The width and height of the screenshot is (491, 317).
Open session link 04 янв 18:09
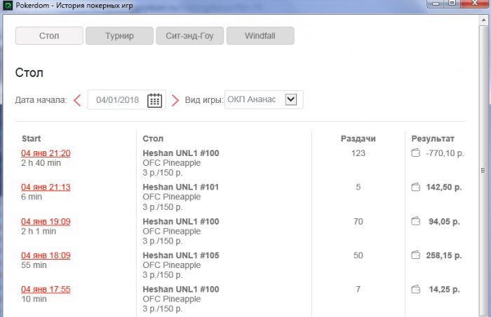click(x=46, y=255)
